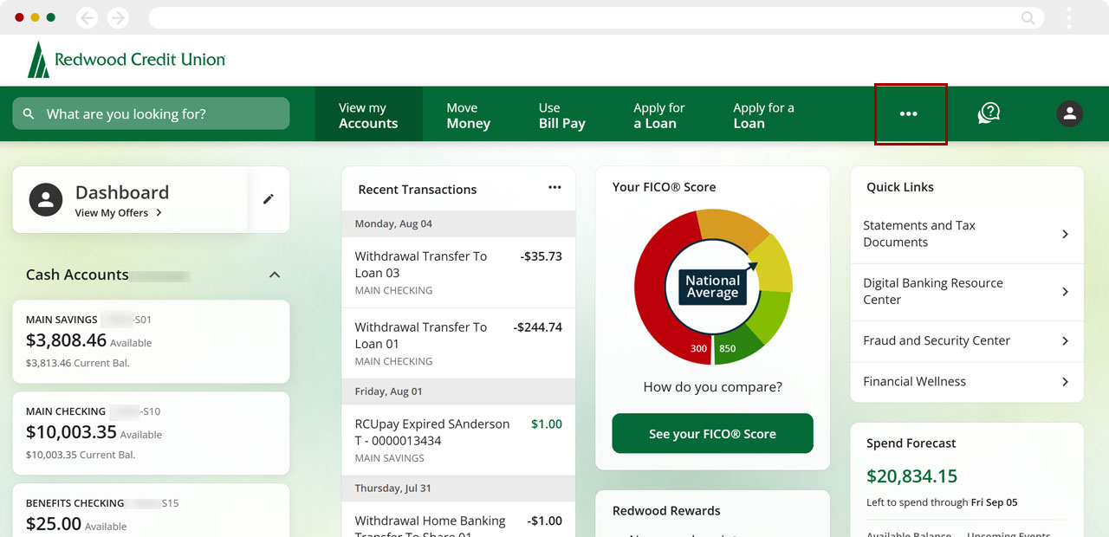The image size is (1109, 537).
Task: Open the Use Bill Pay menu
Action: pos(561,115)
